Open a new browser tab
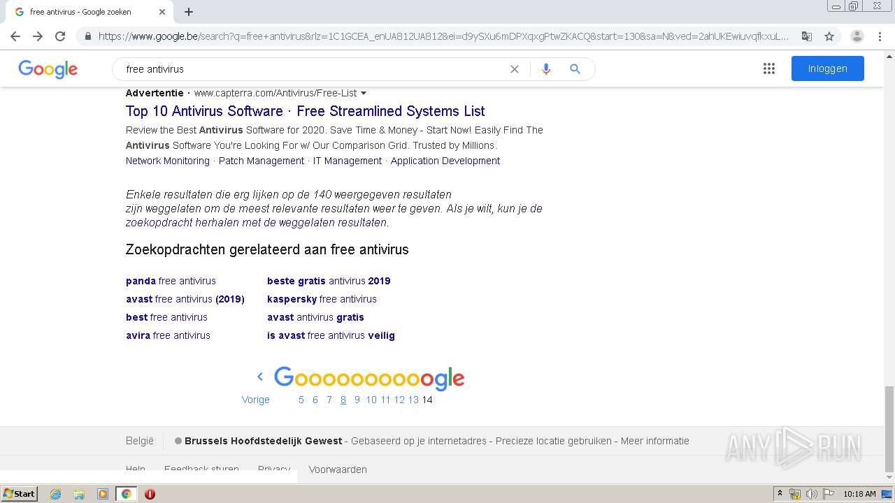 pos(189,12)
